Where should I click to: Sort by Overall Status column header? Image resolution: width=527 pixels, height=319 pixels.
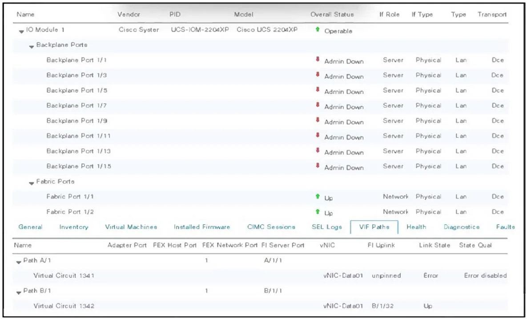tap(332, 14)
